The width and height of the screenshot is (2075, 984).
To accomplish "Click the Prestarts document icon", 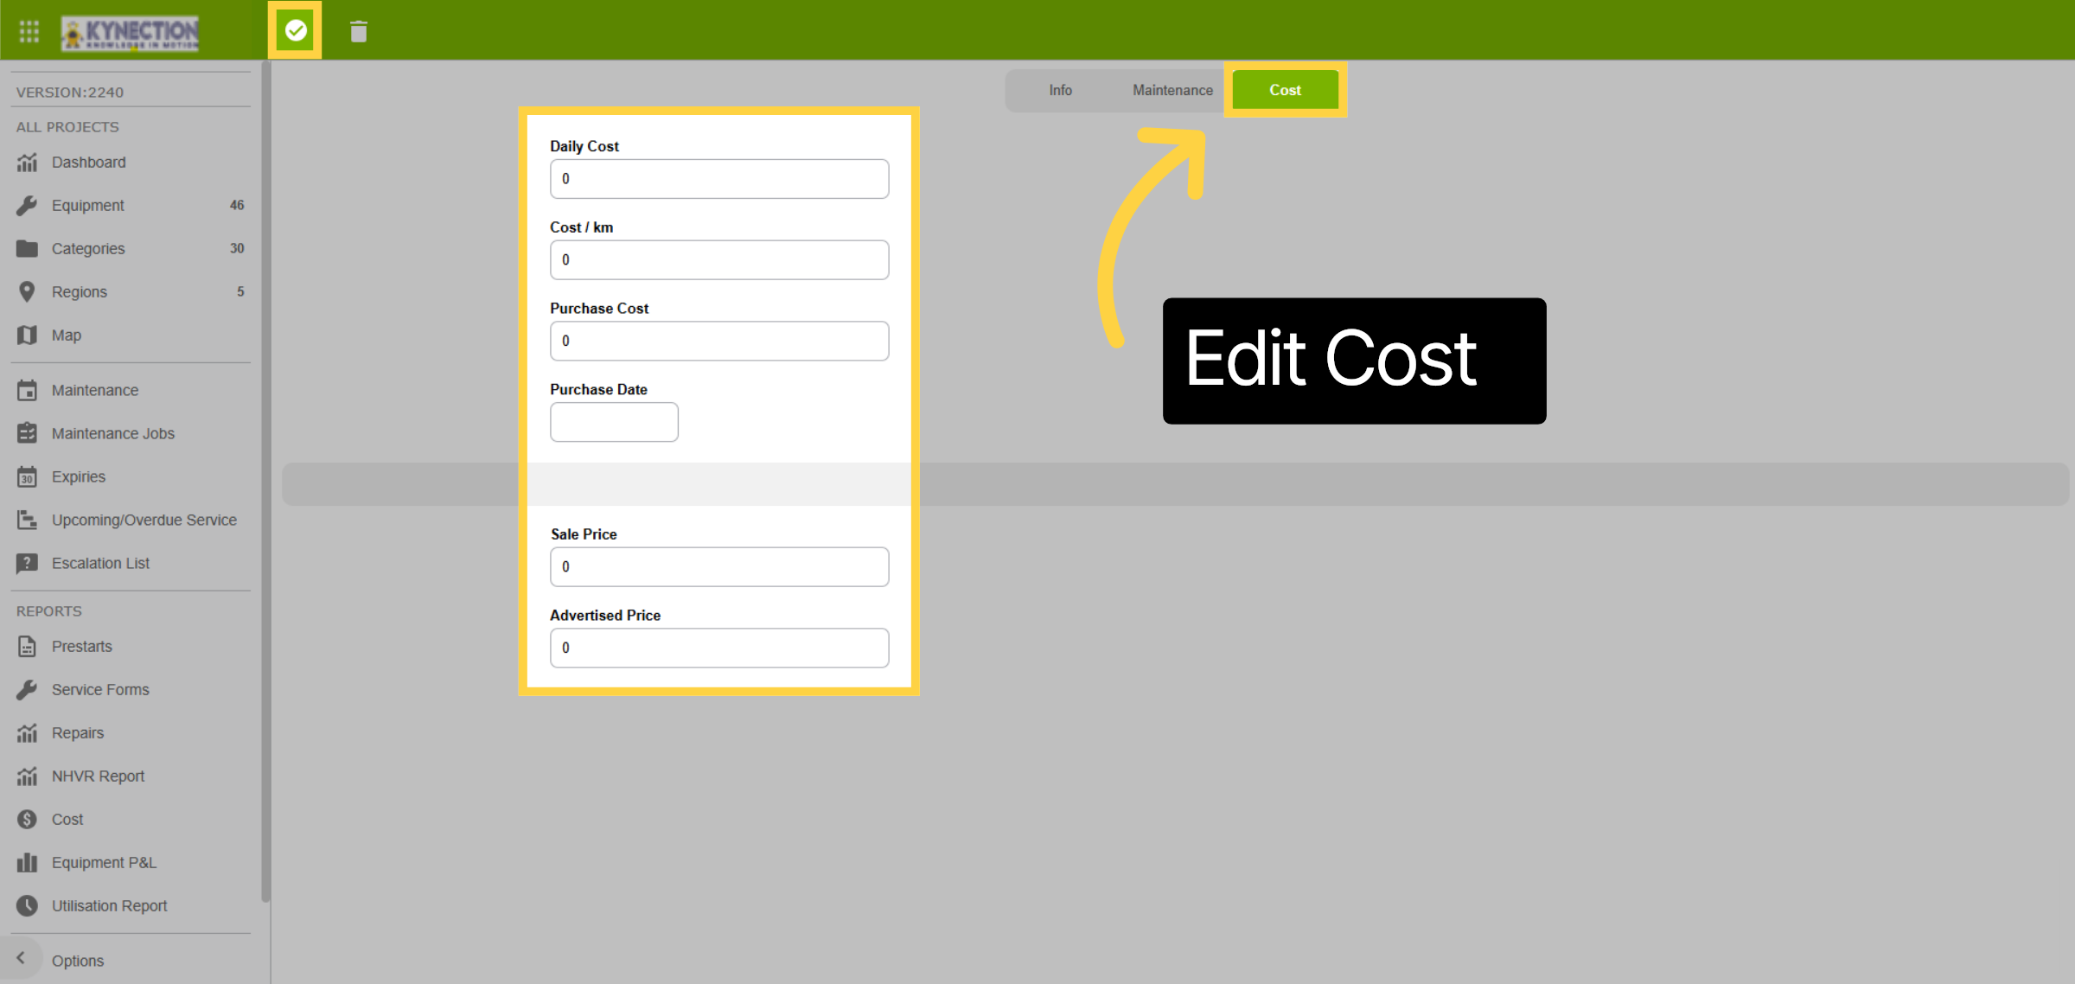I will [x=28, y=647].
